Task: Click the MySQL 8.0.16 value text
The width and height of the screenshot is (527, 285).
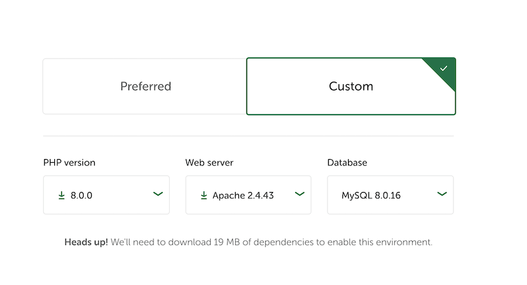Action: [x=371, y=195]
